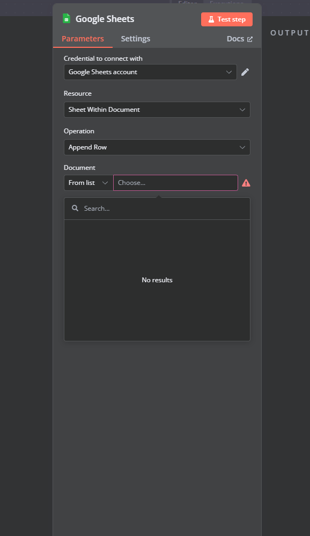This screenshot has height=536, width=310.
Task: Click the external link icon beside Docs
Action: tap(249, 39)
